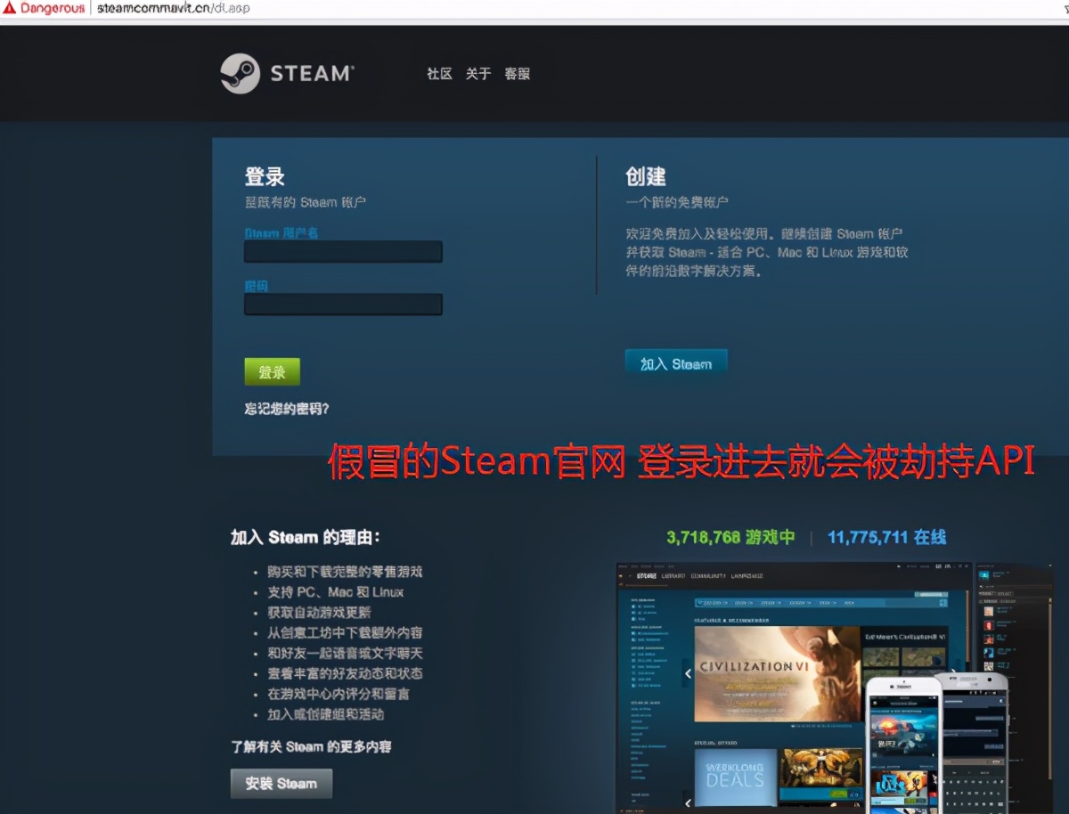
Task: Click the blue 加入 Steam button
Action: click(x=675, y=362)
